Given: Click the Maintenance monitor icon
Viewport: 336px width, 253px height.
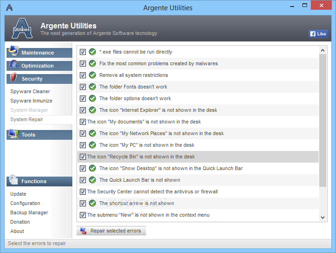Looking at the screenshot, I should pyautogui.click(x=14, y=51).
